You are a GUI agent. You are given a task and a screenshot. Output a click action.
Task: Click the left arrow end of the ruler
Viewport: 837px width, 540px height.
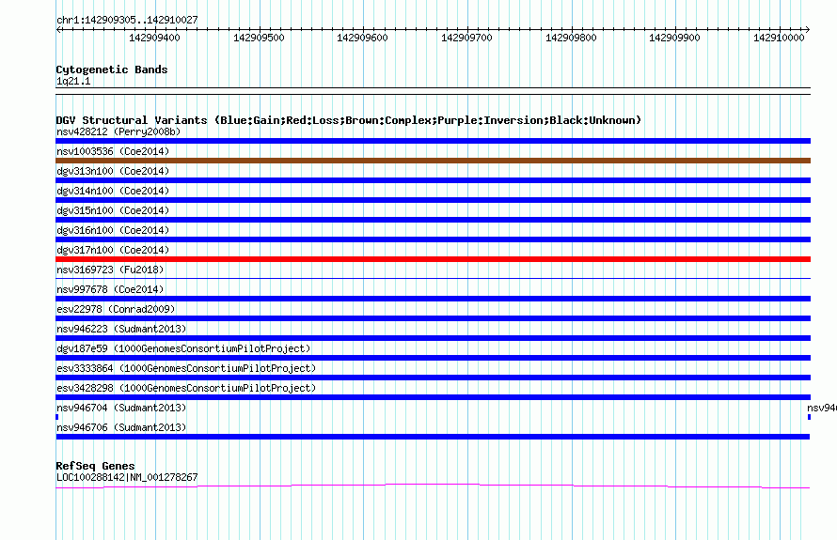click(x=58, y=30)
